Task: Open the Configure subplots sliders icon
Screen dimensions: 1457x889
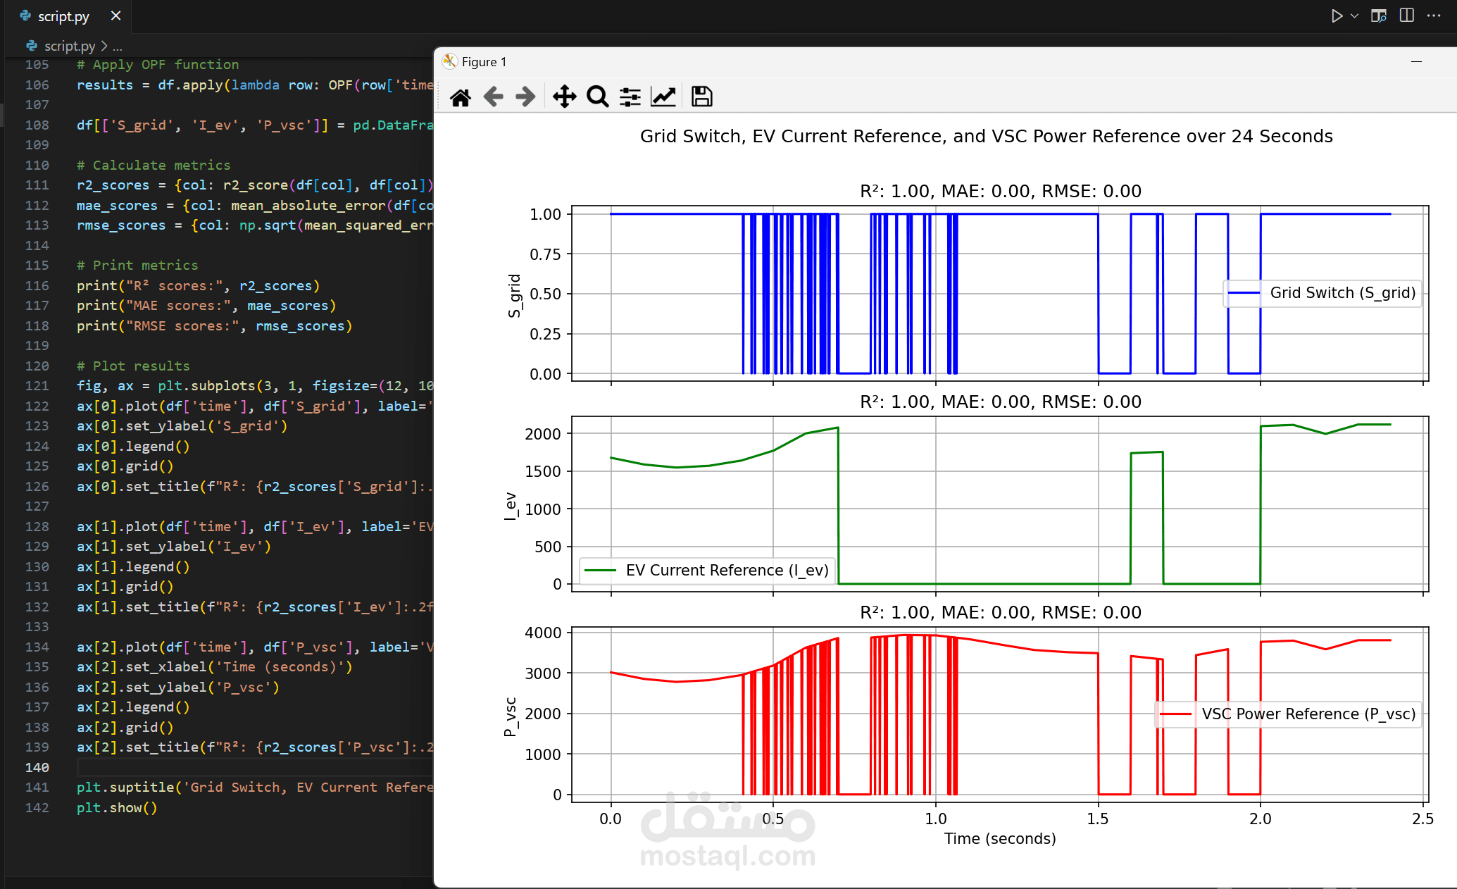Action: (x=630, y=97)
